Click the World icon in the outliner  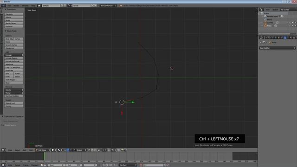pyautogui.click(x=265, y=19)
